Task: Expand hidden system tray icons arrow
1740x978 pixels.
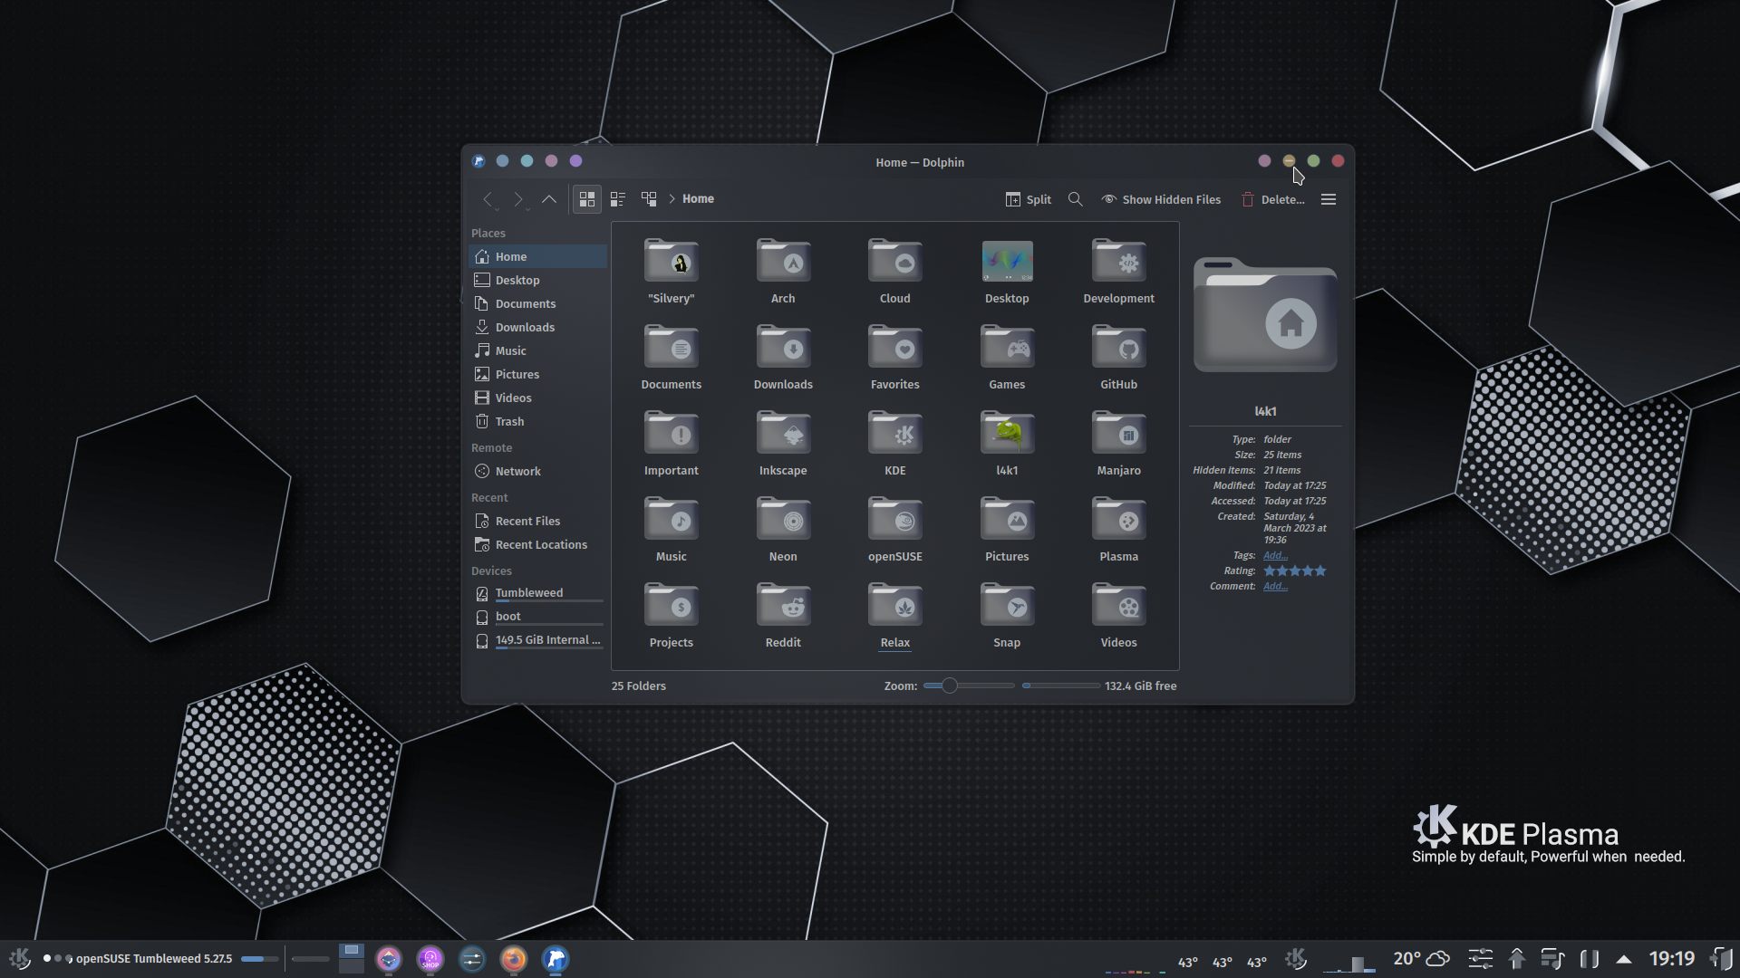Action: click(x=1624, y=959)
